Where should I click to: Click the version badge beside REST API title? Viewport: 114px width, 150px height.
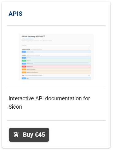(x=44, y=36)
